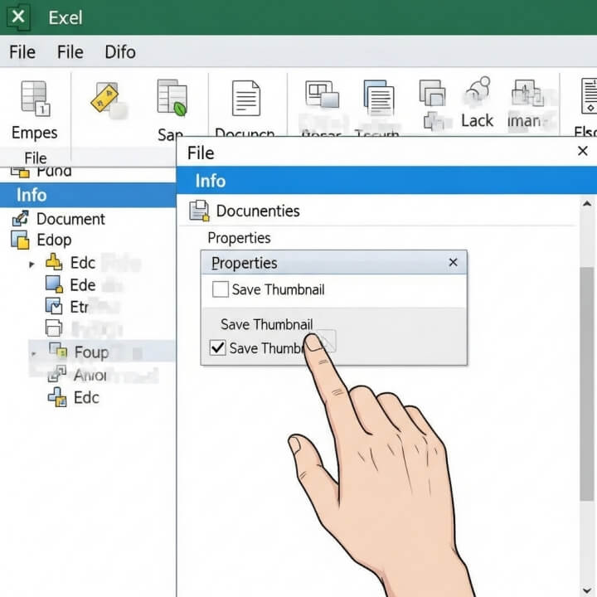This screenshot has width=597, height=597.
Task: Click the Properties link under Documenties
Action: click(x=239, y=238)
